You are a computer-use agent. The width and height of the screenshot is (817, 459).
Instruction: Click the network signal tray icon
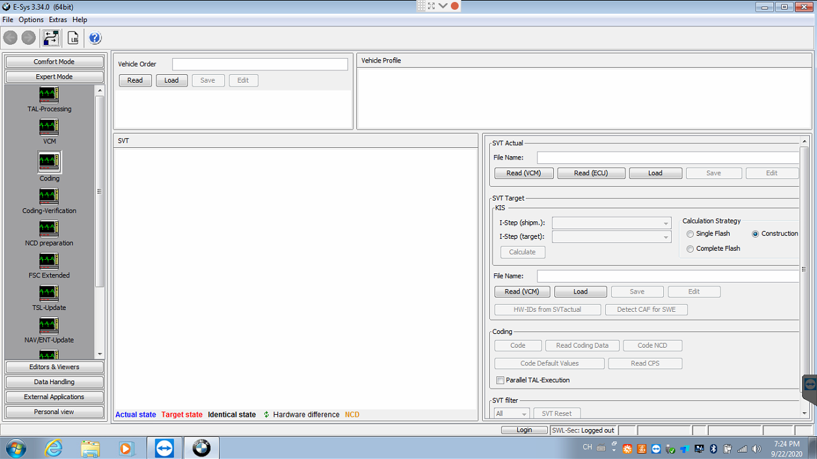(742, 449)
